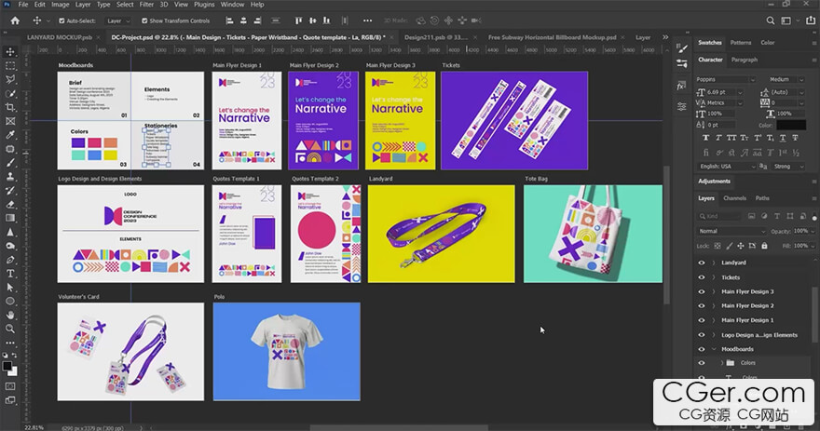Select the Ellipse shape tool
This screenshot has height=431, width=820.
pos(10,301)
